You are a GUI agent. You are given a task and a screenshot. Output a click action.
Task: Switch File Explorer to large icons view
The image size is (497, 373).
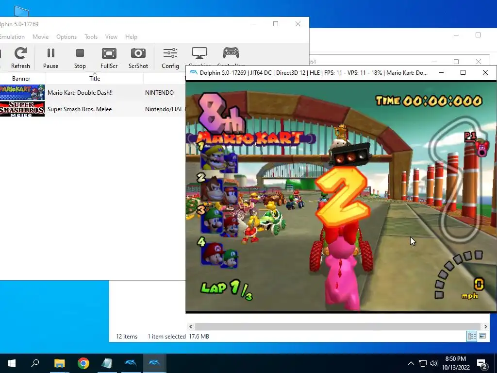482,336
